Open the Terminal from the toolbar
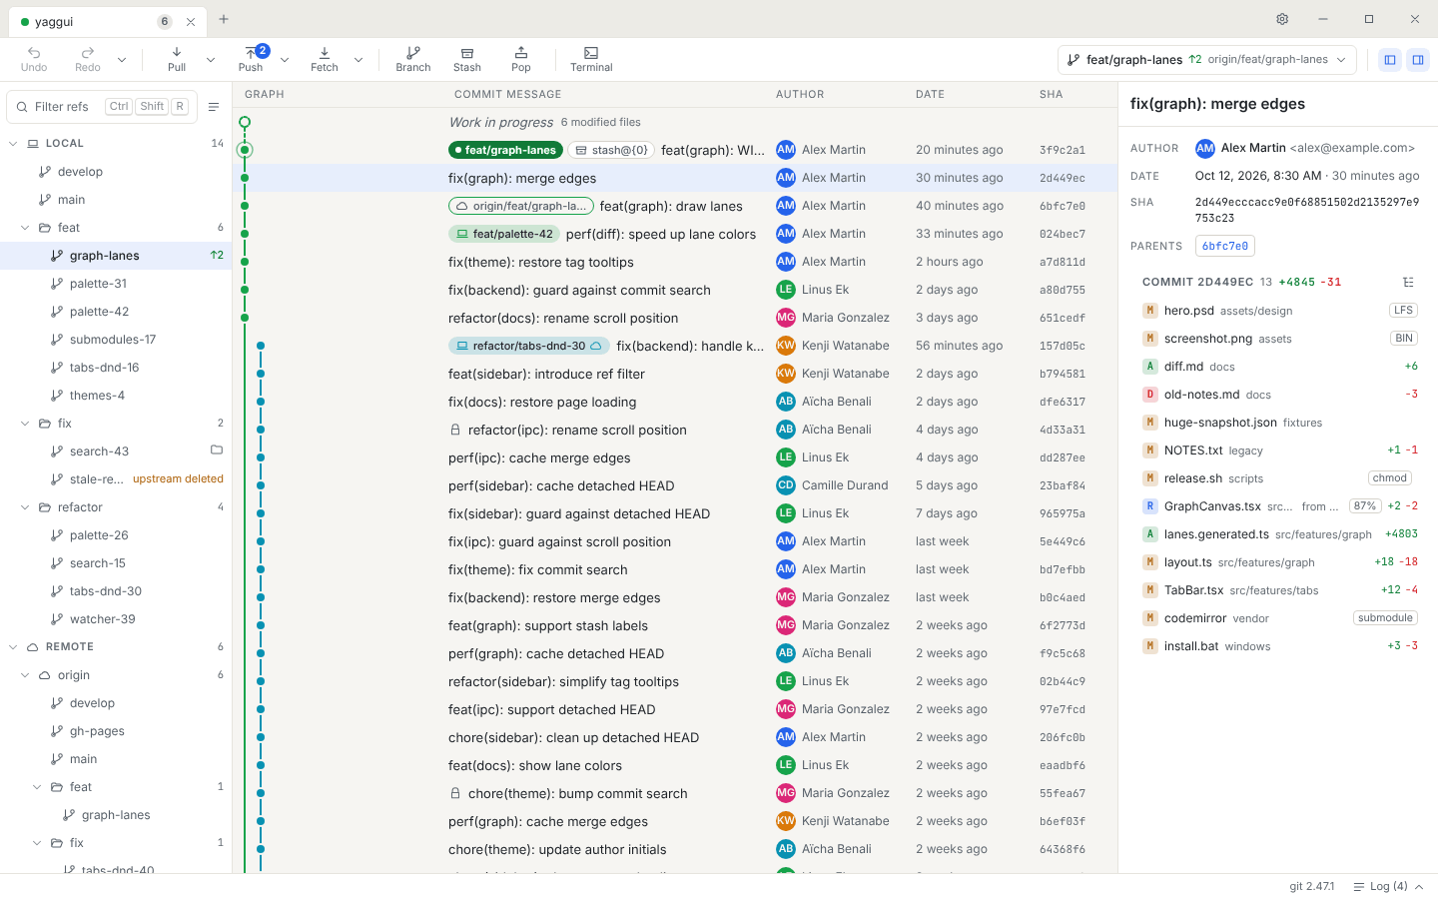The image size is (1438, 899). click(x=591, y=59)
